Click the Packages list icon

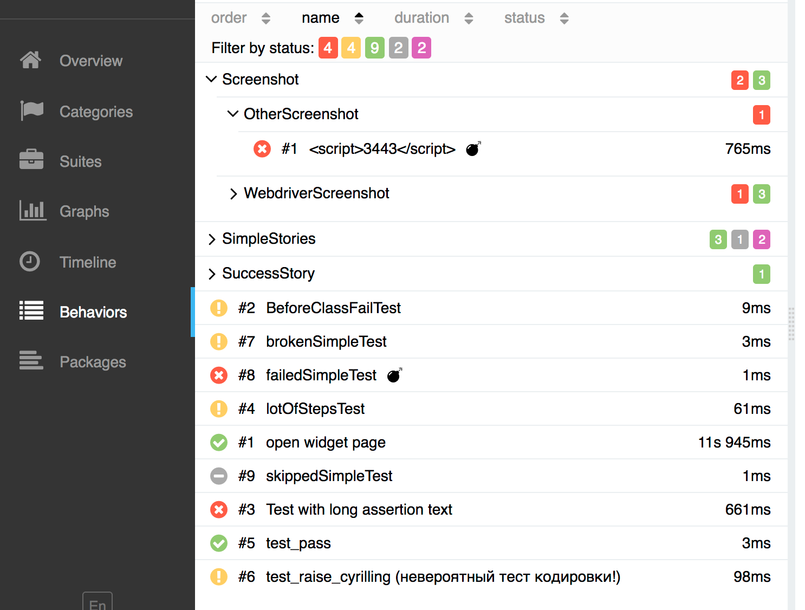coord(31,360)
